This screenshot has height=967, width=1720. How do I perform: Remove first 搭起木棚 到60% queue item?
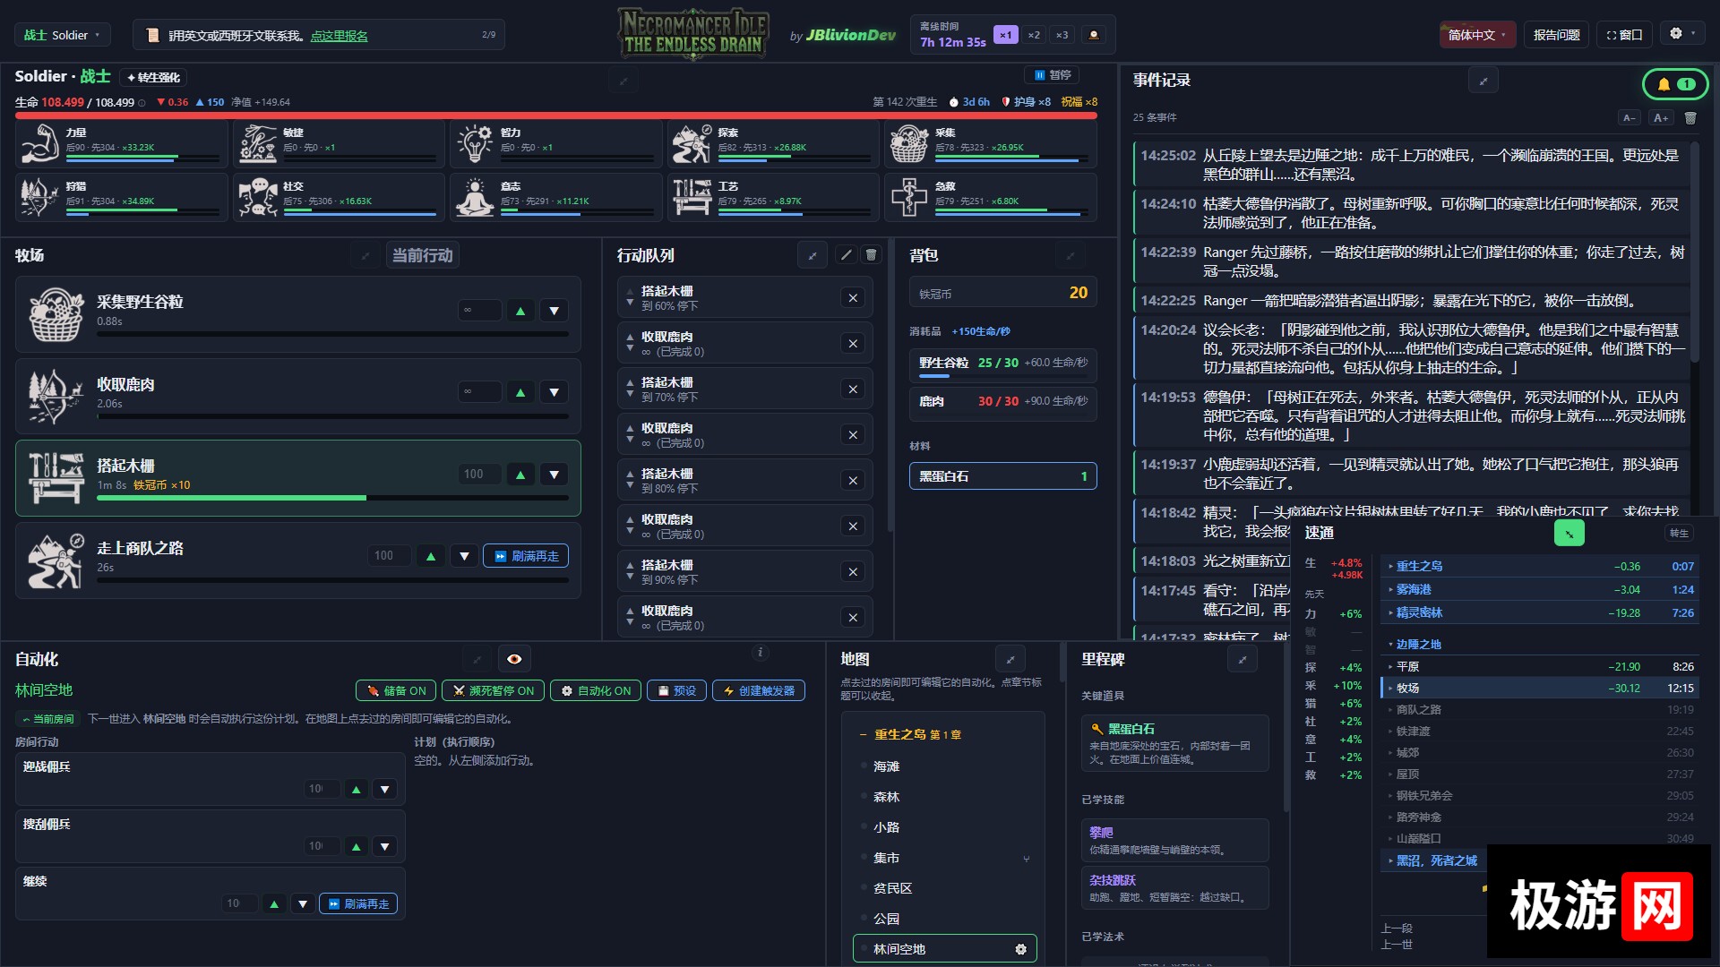(x=853, y=298)
